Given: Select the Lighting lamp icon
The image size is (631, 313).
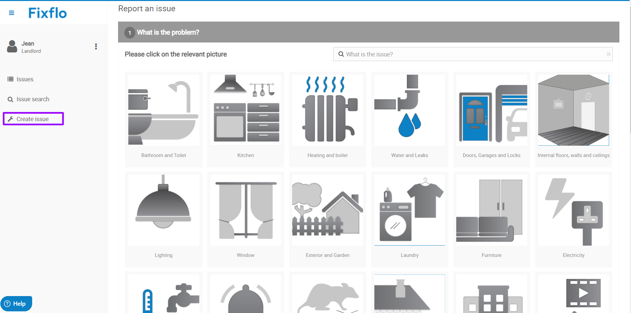Looking at the screenshot, I should point(163,209).
